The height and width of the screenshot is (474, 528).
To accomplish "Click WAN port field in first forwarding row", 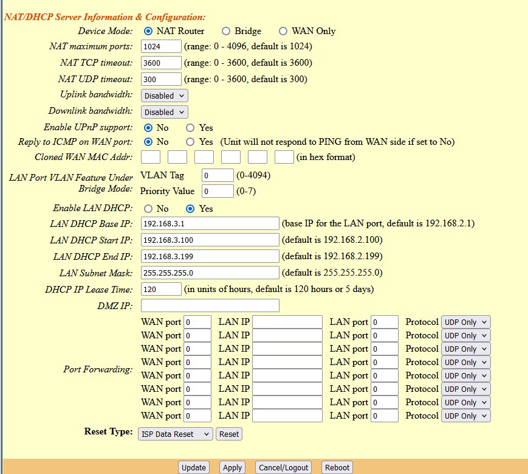I will pyautogui.click(x=197, y=322).
